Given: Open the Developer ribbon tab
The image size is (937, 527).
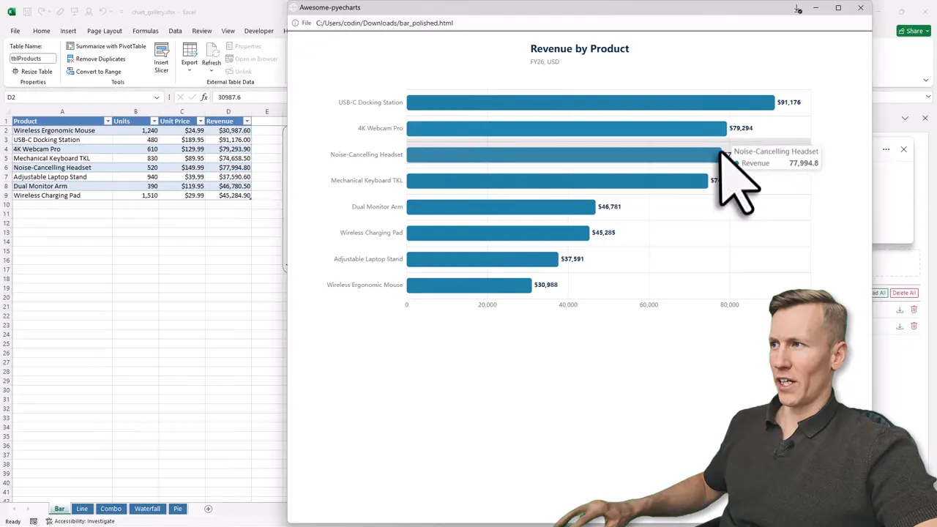Looking at the screenshot, I should coord(259,31).
